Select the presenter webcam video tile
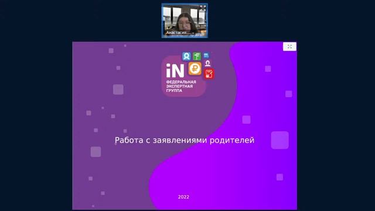 point(185,21)
